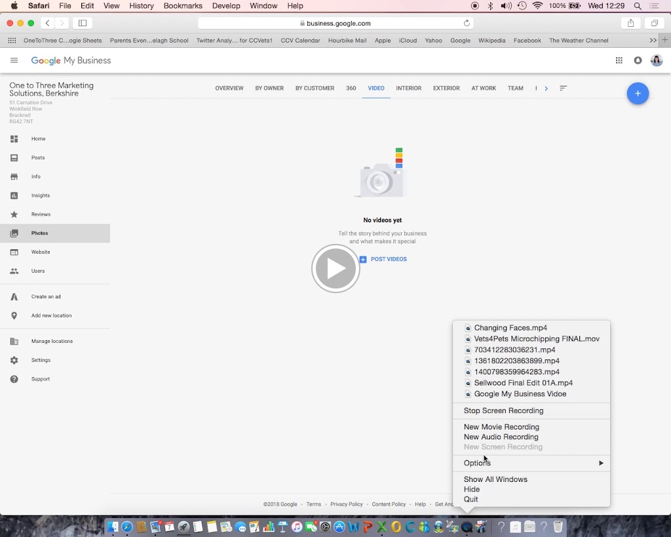This screenshot has width=671, height=537.
Task: Switch to the 360 tab
Action: tap(351, 89)
